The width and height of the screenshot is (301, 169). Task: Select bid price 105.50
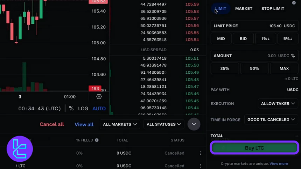[x=192, y=65]
